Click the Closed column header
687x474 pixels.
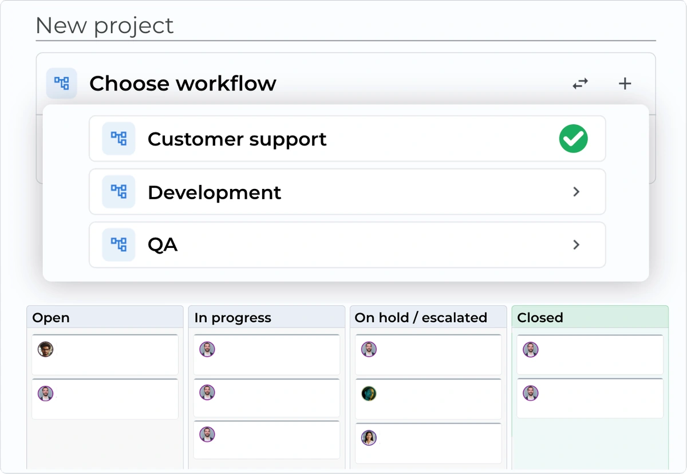[590, 317]
